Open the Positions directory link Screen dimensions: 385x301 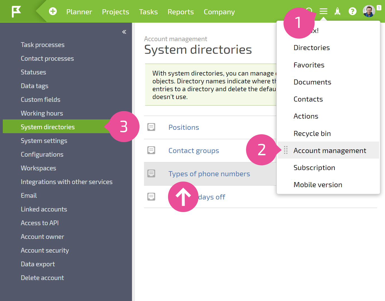tap(184, 127)
